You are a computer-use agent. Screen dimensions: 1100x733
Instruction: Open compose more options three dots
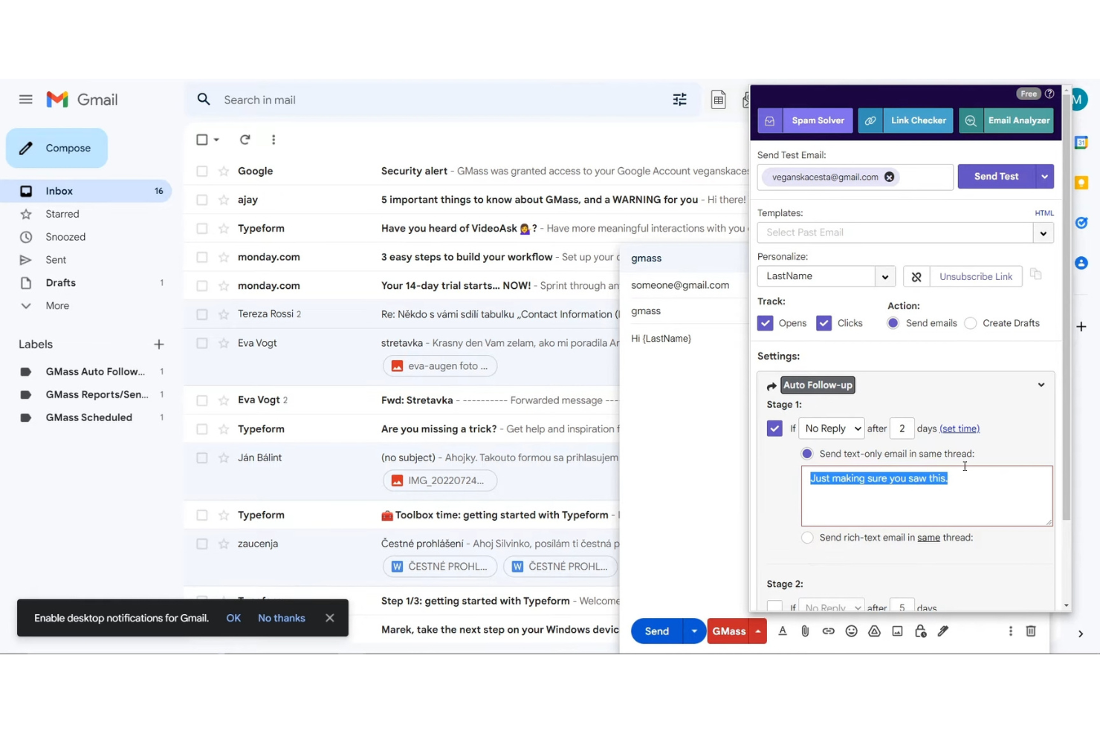(x=1010, y=631)
